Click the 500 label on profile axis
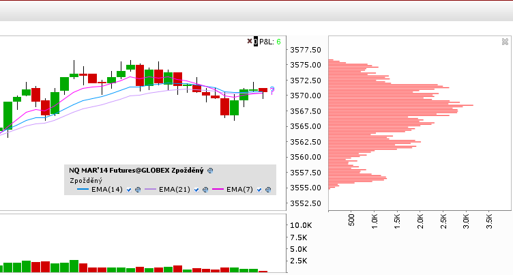Image resolution: width=513 pixels, height=275 pixels. pos(351,220)
